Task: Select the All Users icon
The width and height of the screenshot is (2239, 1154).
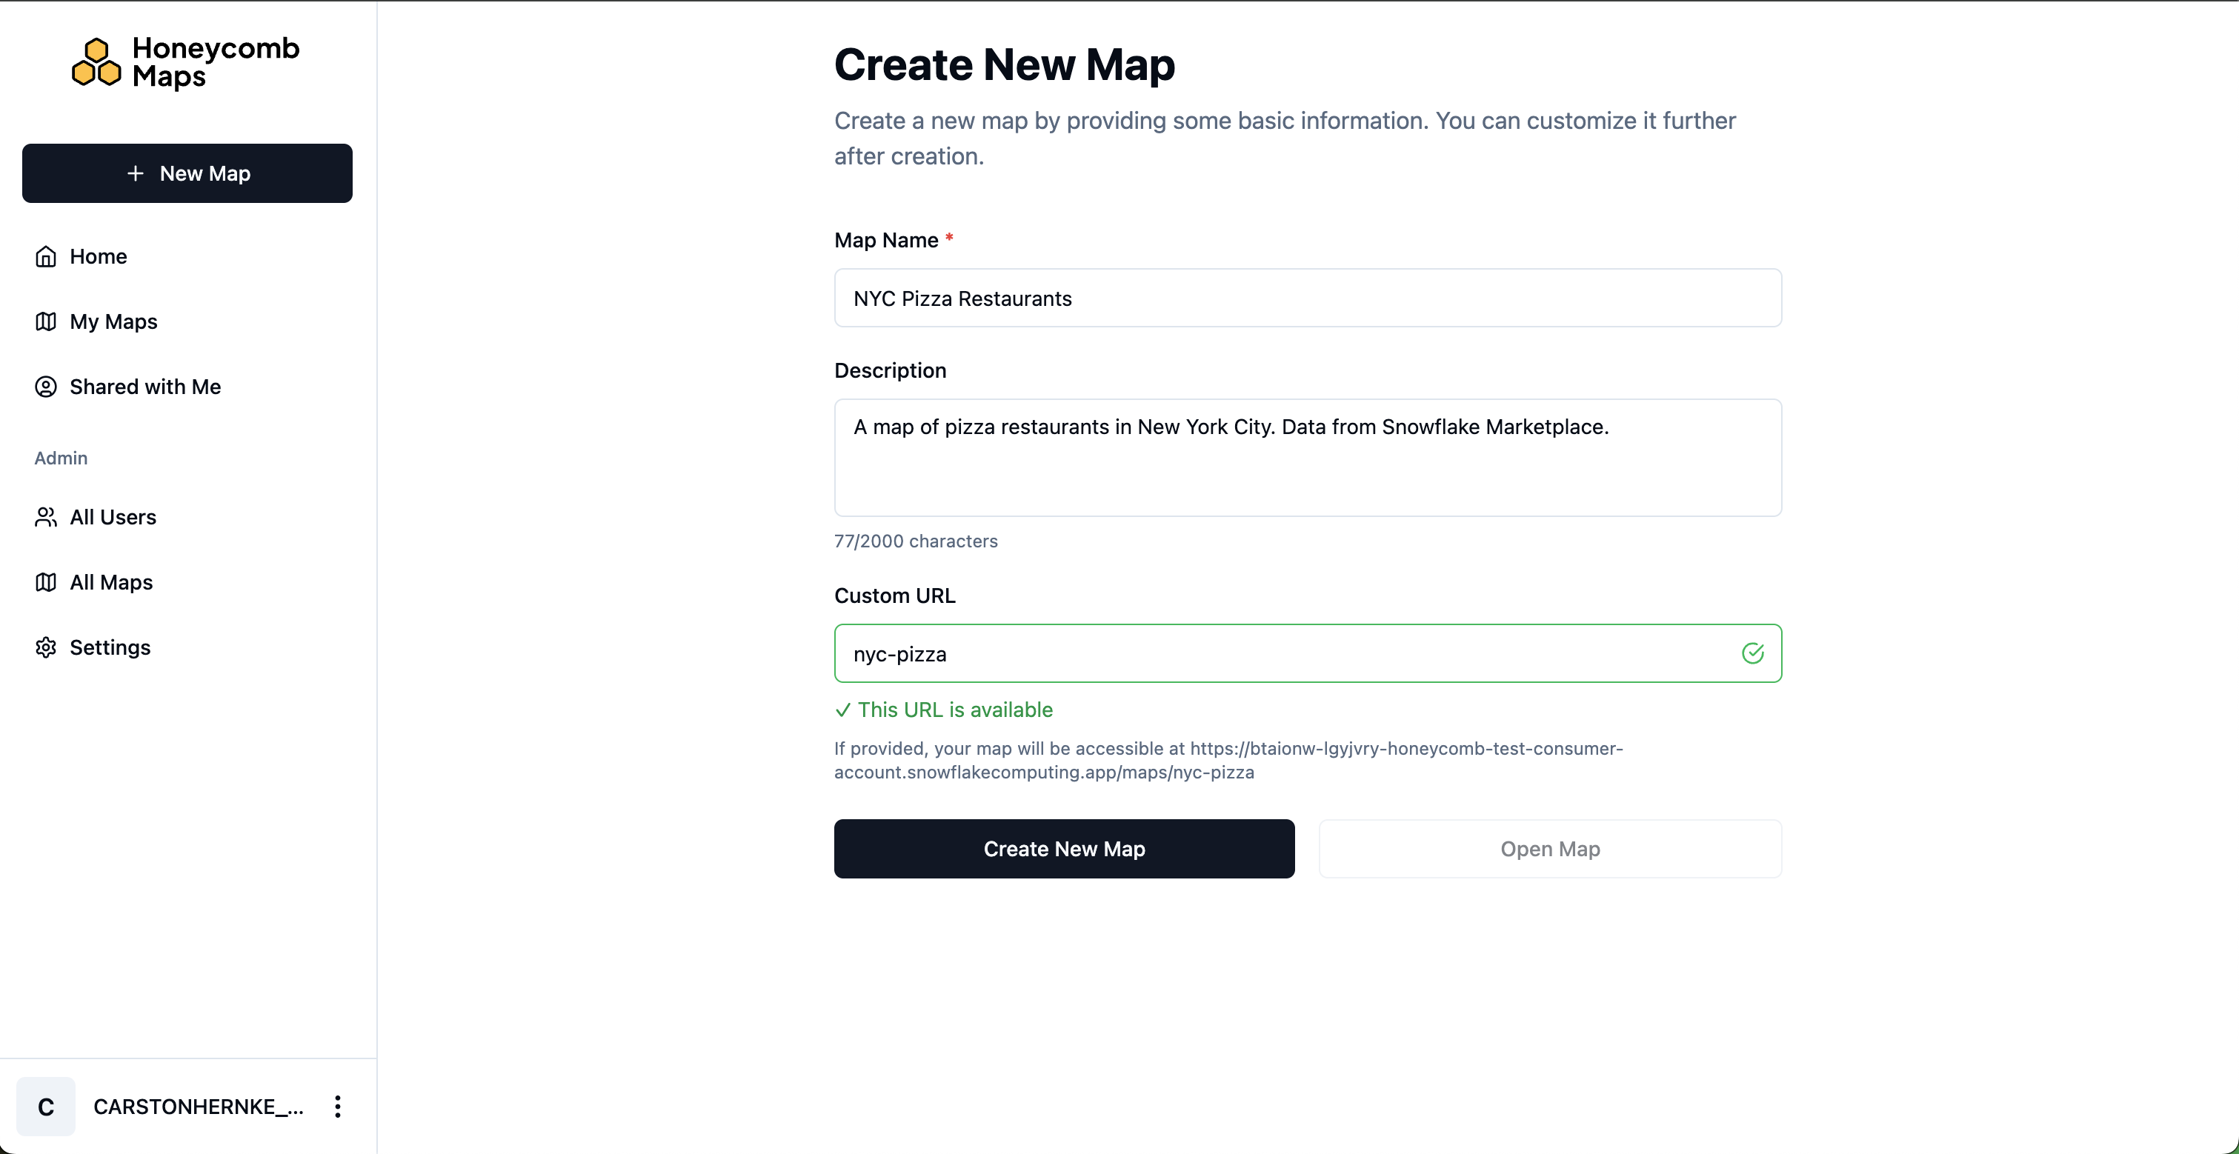Action: (46, 516)
